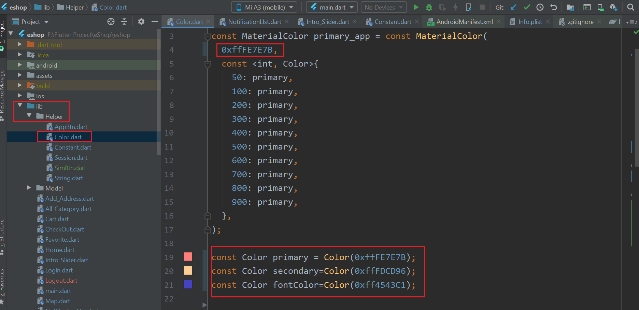Open the AVD Manager phone icon
The image size is (639, 310).
point(600,7)
